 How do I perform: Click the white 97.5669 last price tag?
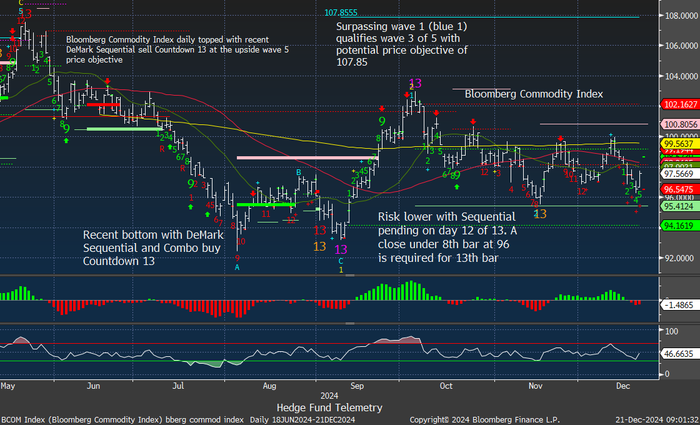pyautogui.click(x=681, y=174)
